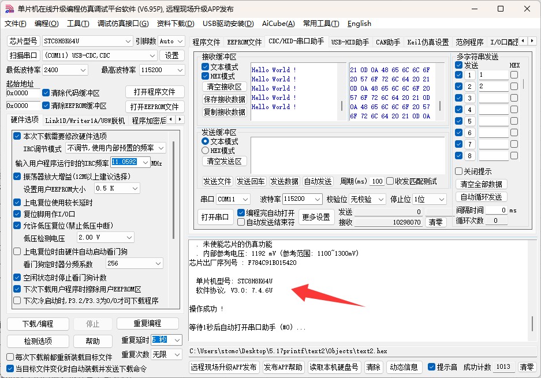Toggle 编程完自动打开 checkbox

point(241,213)
